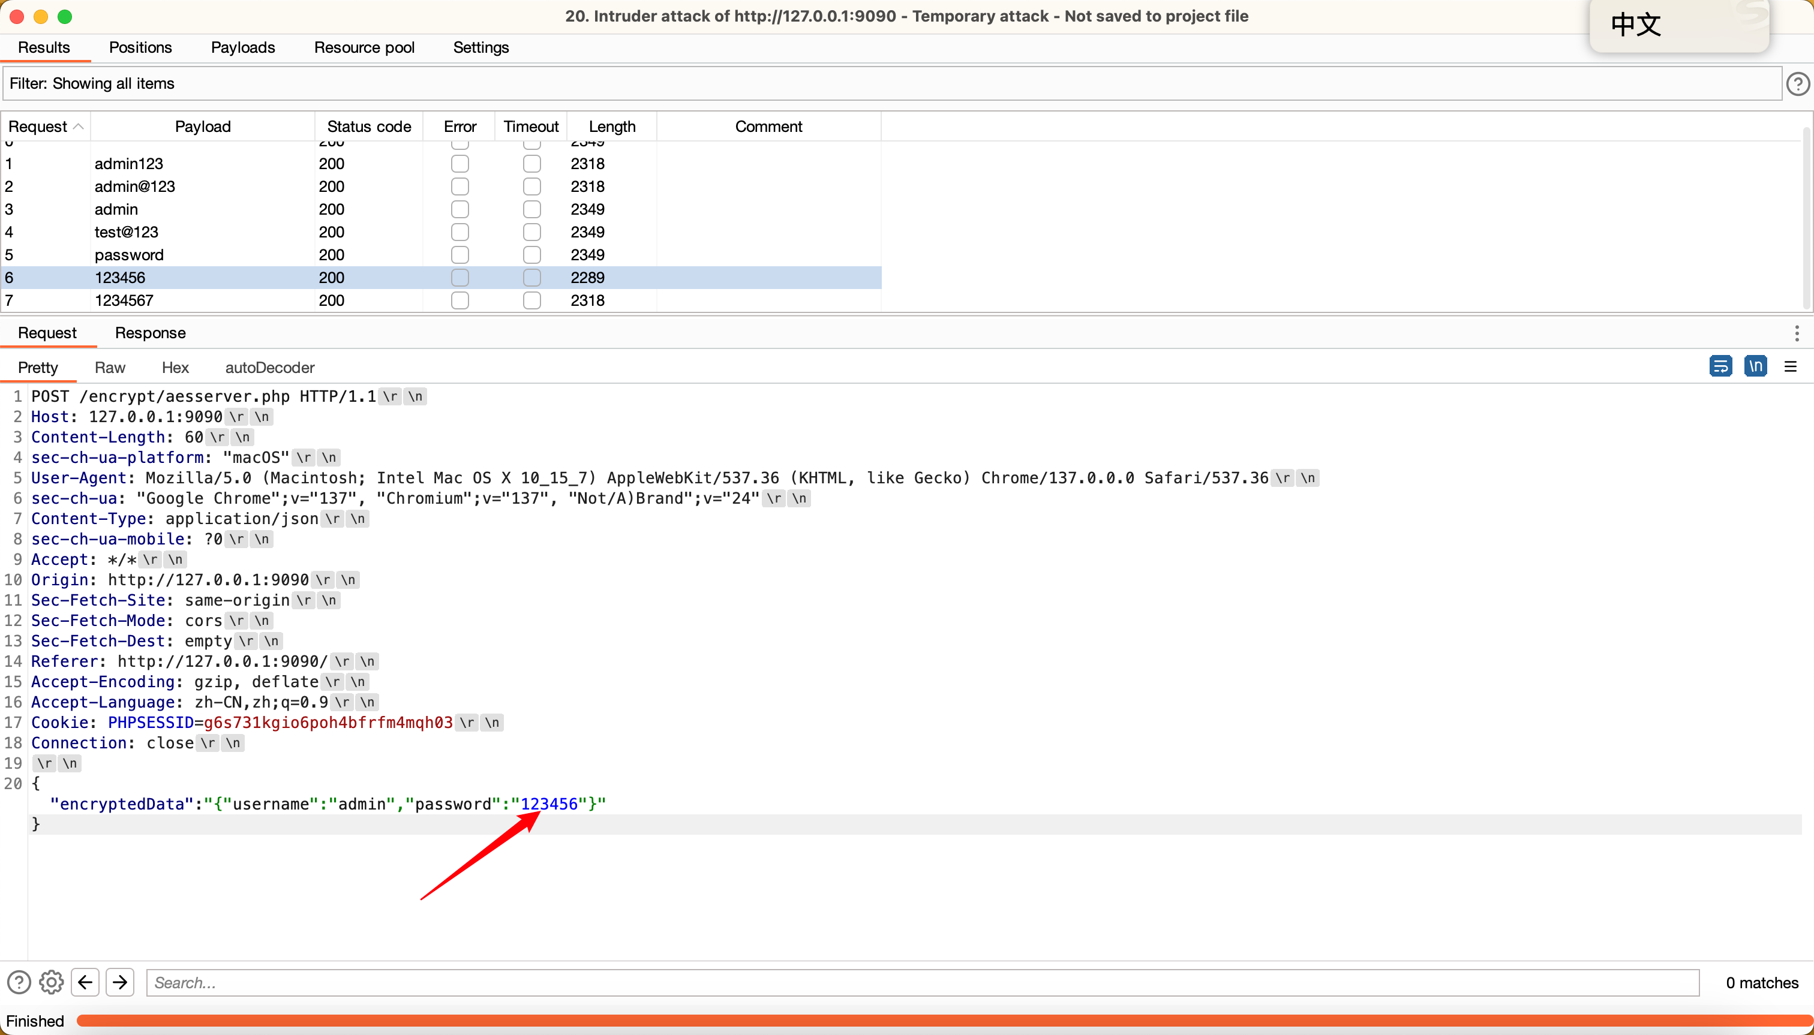1814x1035 pixels.
Task: Toggle word wrap icon in message editor
Action: (1720, 367)
